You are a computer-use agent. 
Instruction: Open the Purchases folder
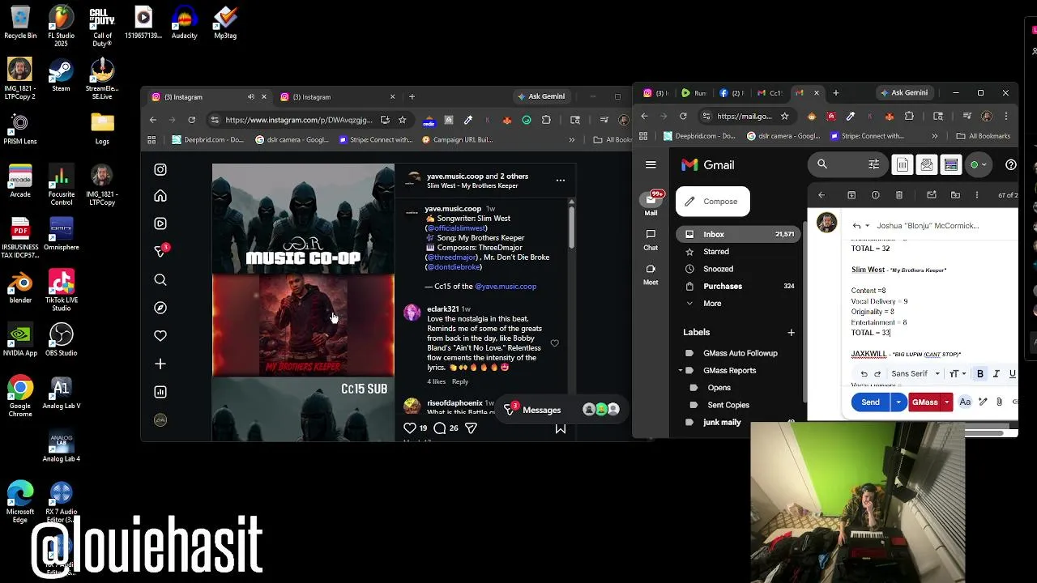(x=739, y=286)
